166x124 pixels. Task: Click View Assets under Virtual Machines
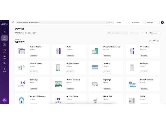coord(33,55)
